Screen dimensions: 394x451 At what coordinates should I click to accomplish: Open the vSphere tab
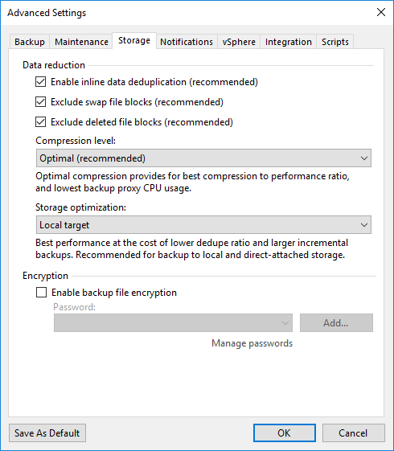(x=239, y=42)
